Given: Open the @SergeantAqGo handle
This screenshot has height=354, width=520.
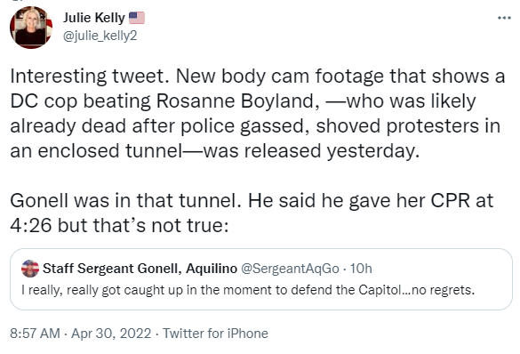Looking at the screenshot, I should 290,269.
